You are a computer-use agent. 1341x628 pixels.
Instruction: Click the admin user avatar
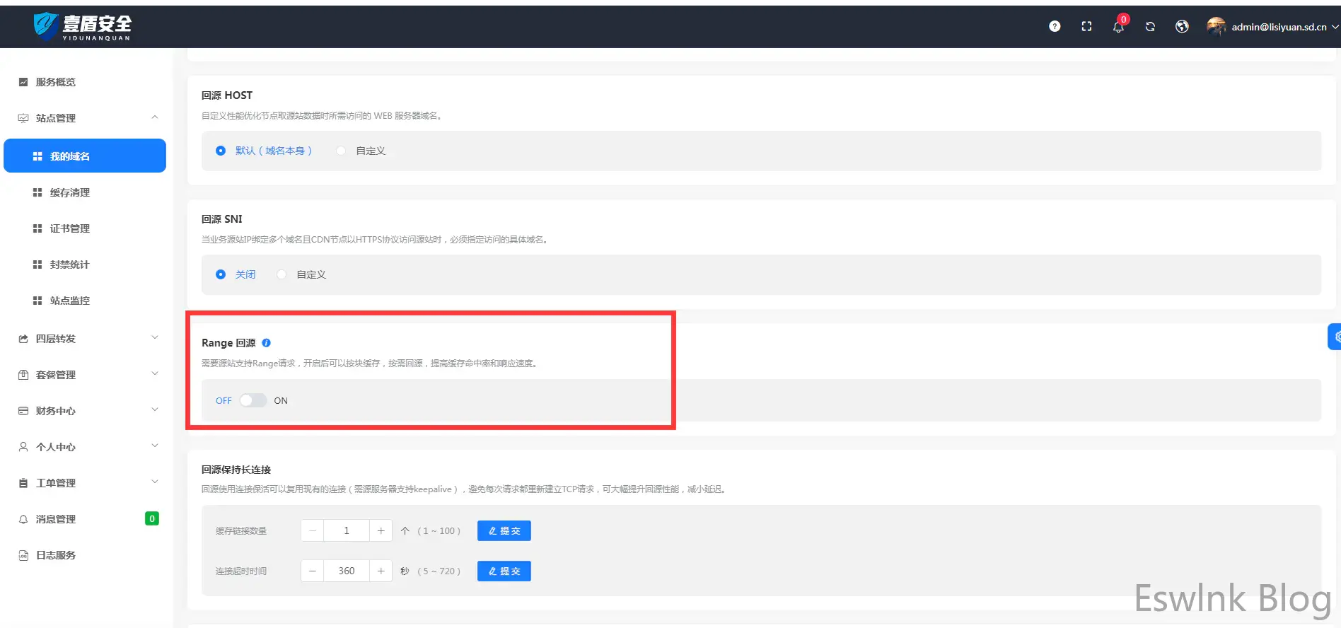click(1216, 27)
